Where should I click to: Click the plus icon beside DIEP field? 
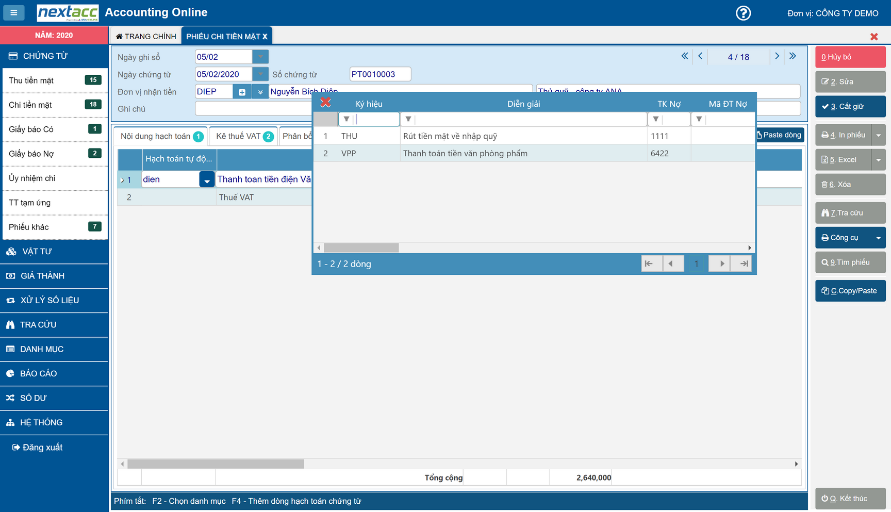(x=242, y=92)
